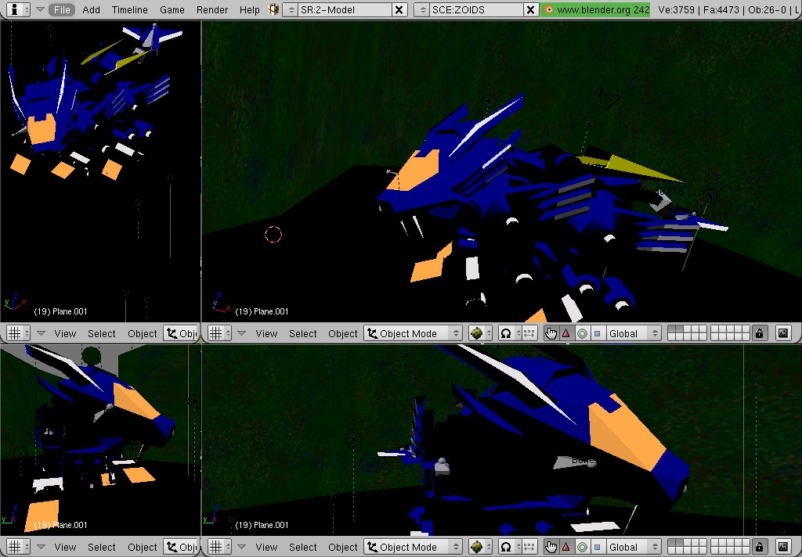Collapse the top menu bar using the triangle
Screen dimensions: 802x557
pos(40,9)
